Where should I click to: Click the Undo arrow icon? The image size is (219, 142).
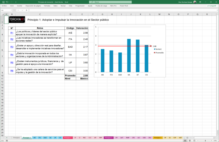7,2
